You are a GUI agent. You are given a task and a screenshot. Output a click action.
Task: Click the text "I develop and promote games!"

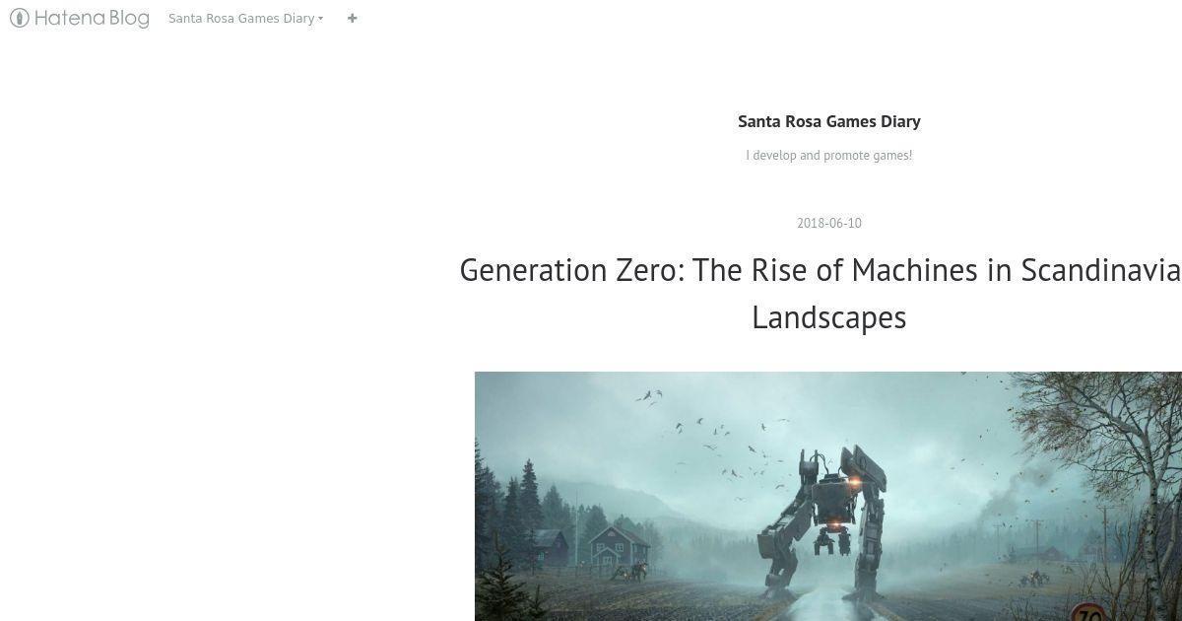tap(829, 155)
